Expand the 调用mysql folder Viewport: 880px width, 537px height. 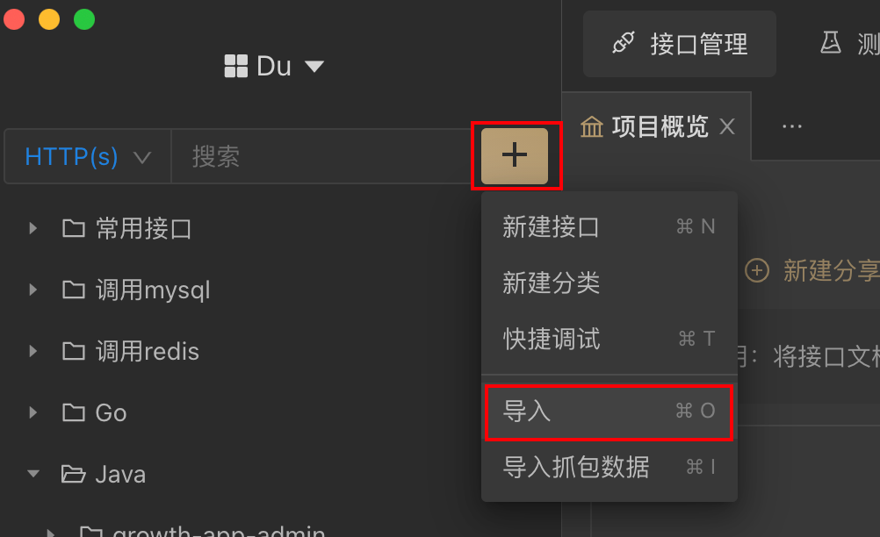pyautogui.click(x=33, y=290)
